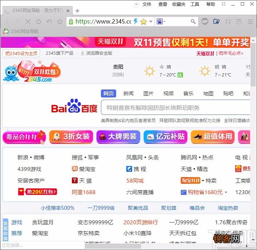Open Baidu paw search engine selector
257x250 pixels.
coord(161,21)
